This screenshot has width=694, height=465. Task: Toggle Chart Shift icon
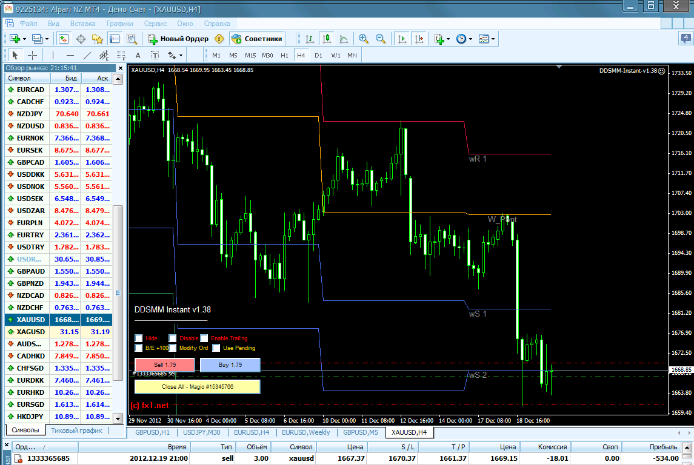419,39
